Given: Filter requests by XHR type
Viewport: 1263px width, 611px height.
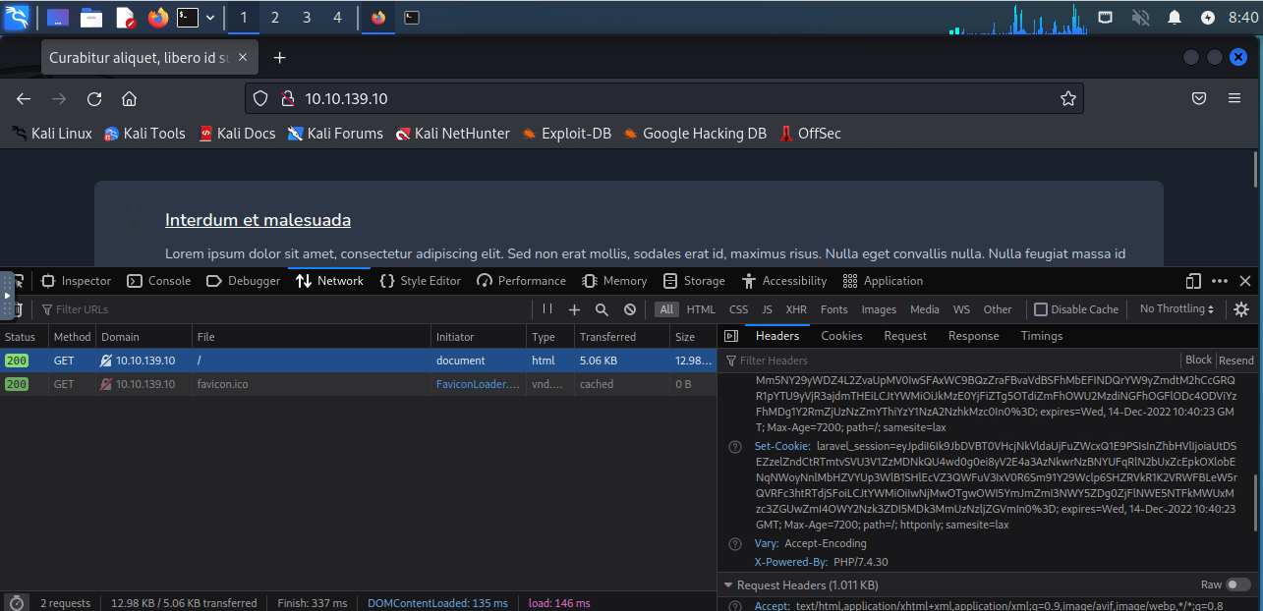Looking at the screenshot, I should [796, 309].
